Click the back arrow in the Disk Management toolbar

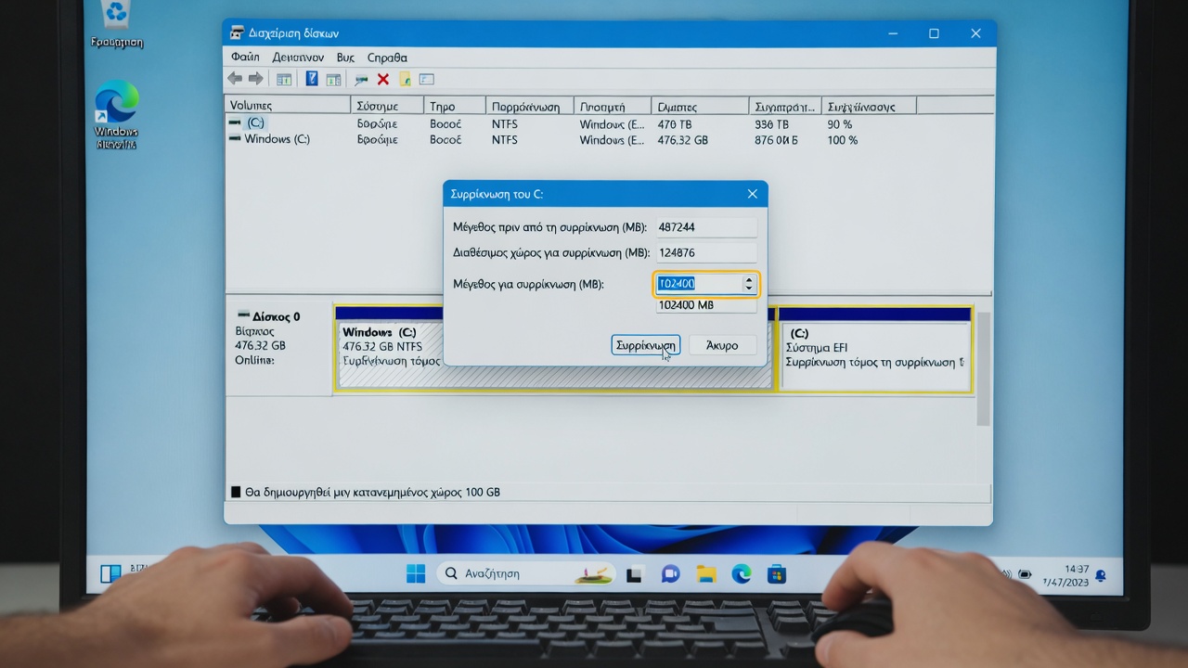tap(235, 79)
